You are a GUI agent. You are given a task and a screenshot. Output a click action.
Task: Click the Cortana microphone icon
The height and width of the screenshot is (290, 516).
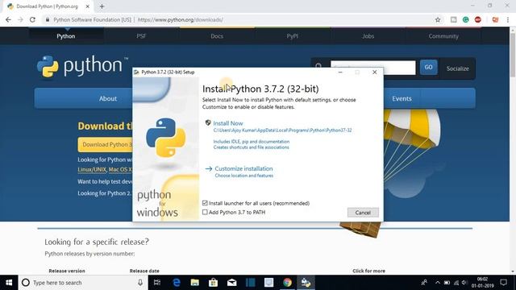click(x=140, y=283)
